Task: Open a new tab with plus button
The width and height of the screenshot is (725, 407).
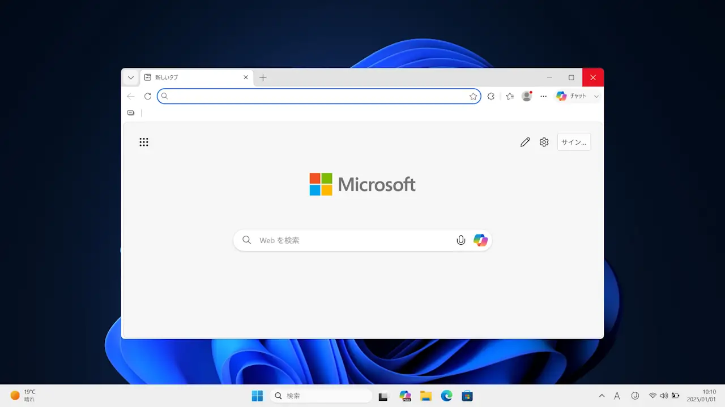Action: [x=263, y=77]
